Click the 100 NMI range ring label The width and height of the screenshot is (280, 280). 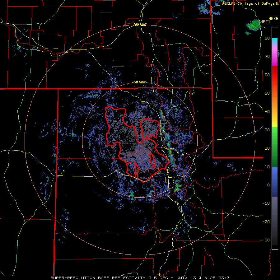(140, 25)
